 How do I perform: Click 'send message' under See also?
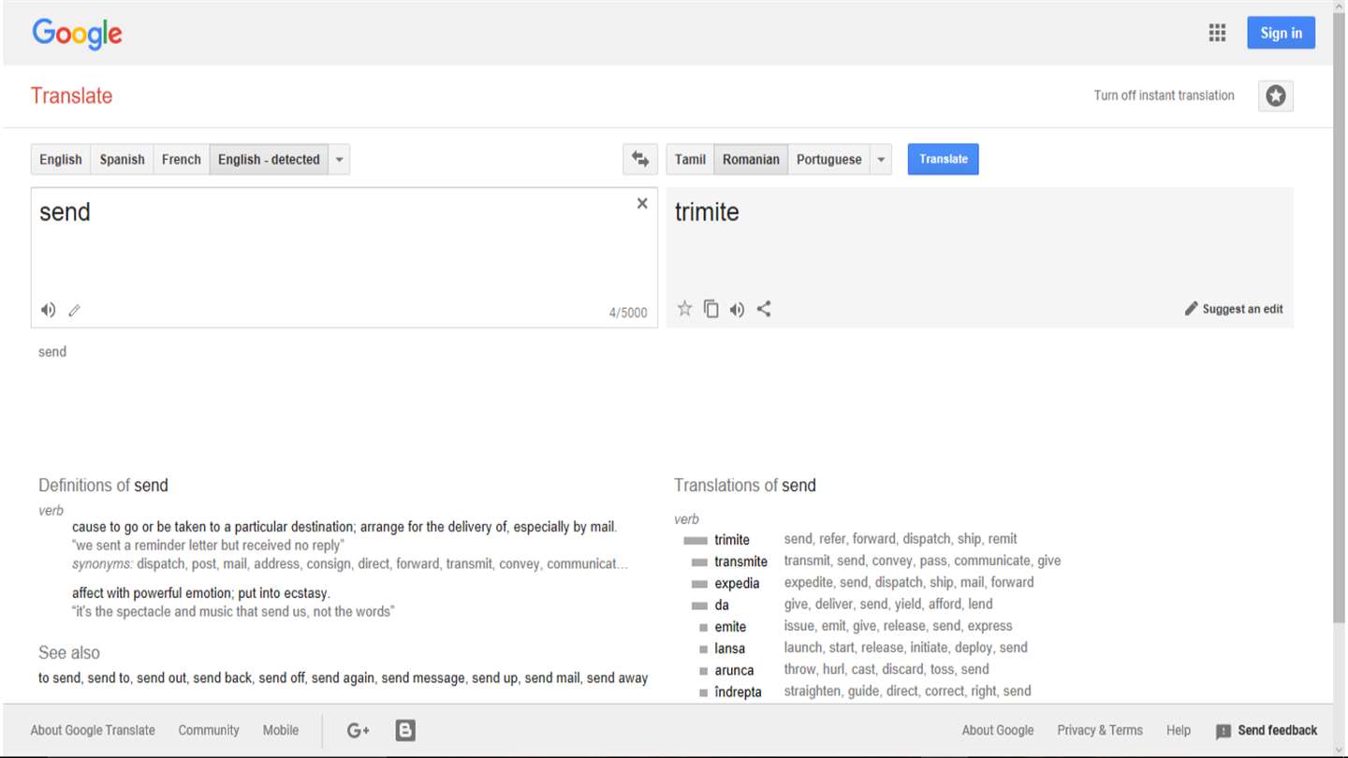423,678
